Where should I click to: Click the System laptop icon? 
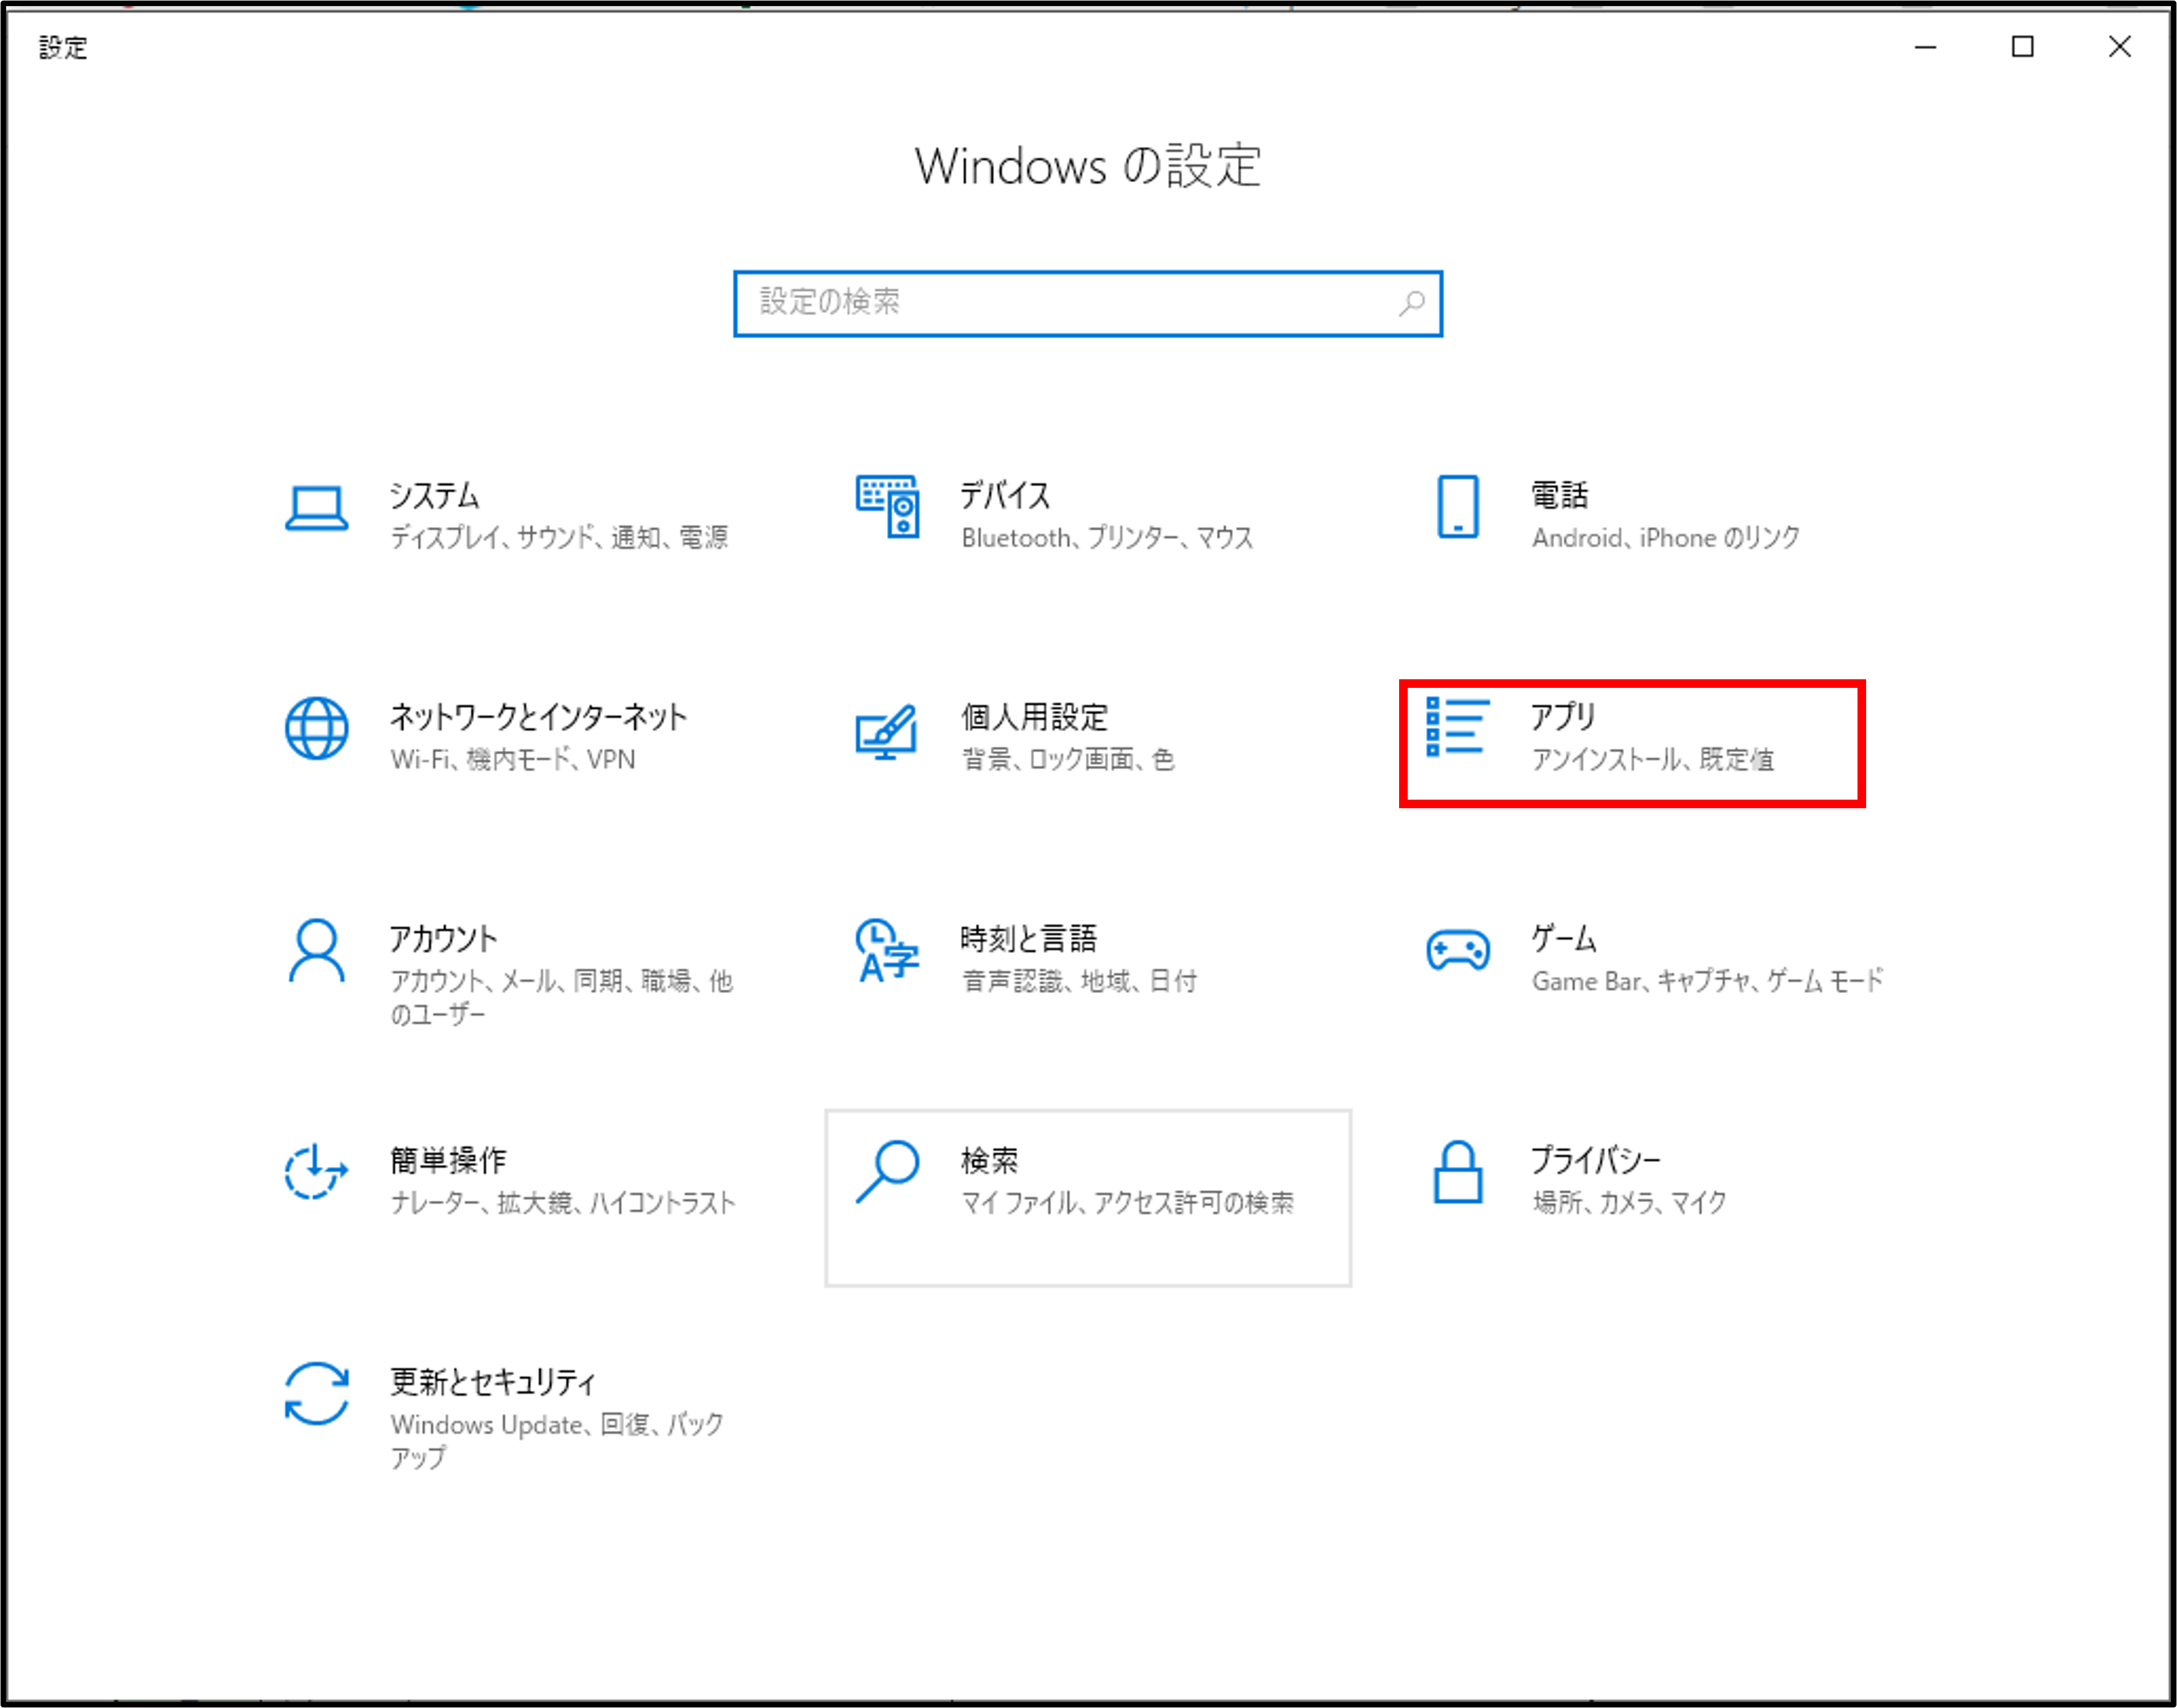coord(316,508)
